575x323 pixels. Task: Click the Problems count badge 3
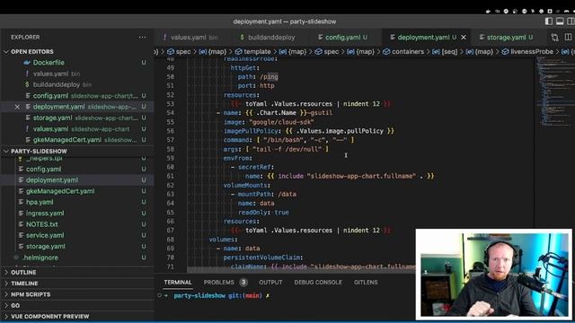243,283
